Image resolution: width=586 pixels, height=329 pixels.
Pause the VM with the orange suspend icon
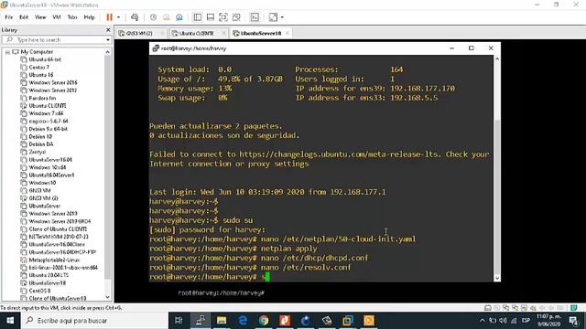tap(109, 17)
